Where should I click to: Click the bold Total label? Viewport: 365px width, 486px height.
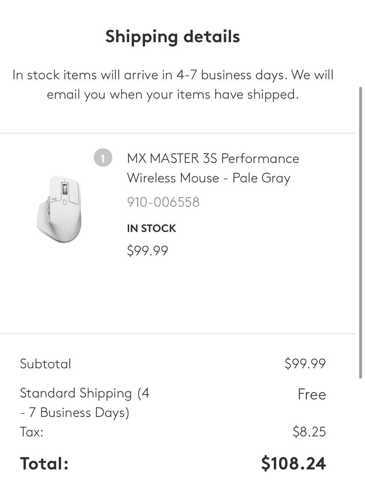(44, 464)
